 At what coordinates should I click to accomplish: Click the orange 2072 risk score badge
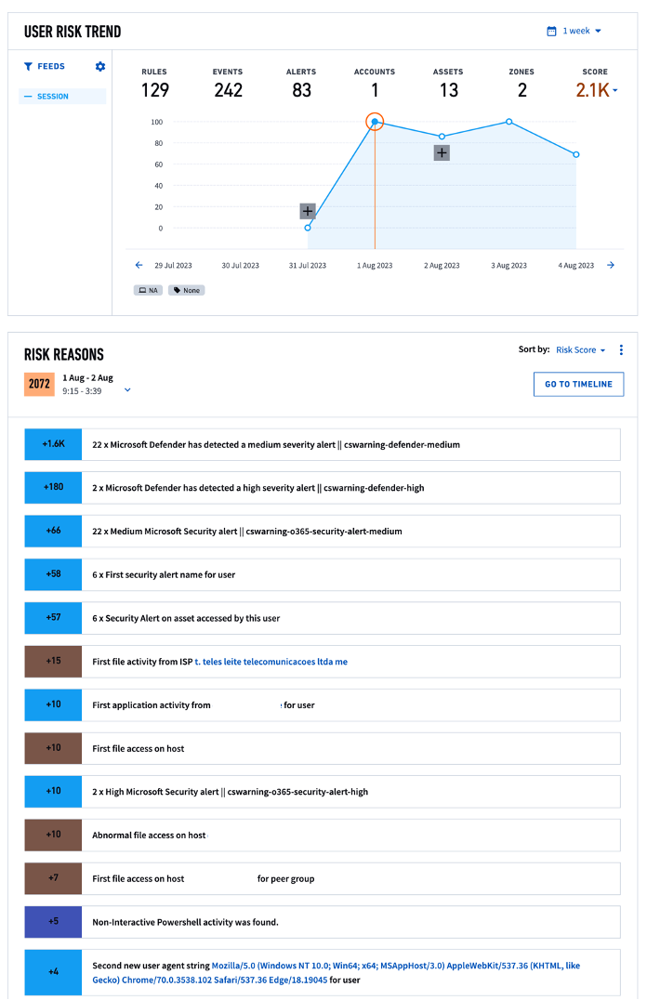pyautogui.click(x=39, y=384)
